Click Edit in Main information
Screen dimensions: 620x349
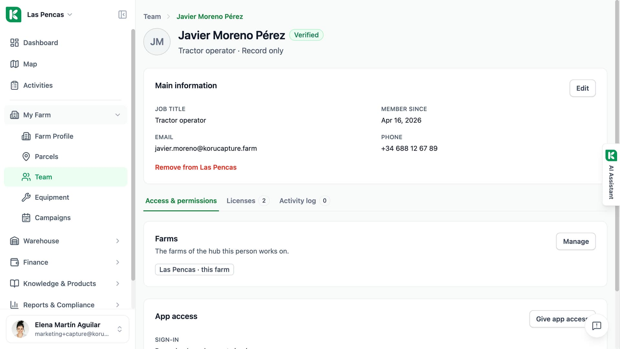click(583, 88)
